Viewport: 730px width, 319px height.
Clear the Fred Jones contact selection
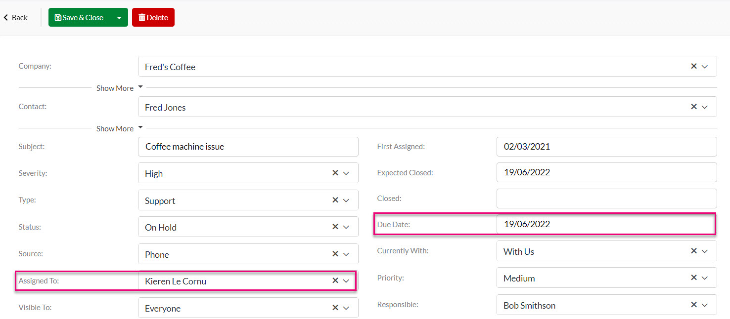[x=694, y=107]
